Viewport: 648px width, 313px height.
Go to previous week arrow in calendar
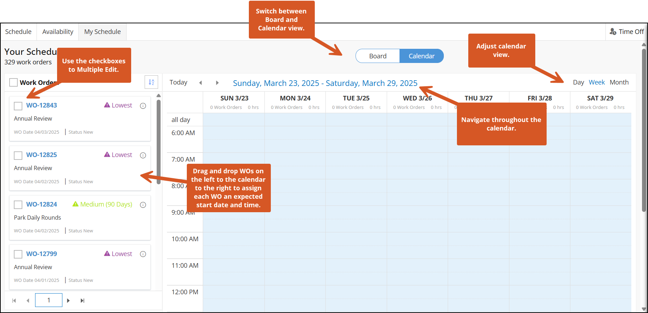(x=201, y=83)
